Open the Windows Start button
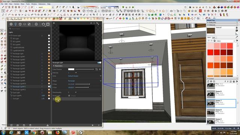Screen dimensions: 240x135 point(3,132)
